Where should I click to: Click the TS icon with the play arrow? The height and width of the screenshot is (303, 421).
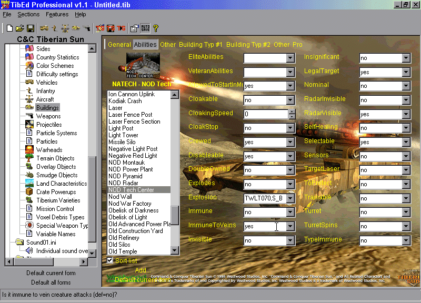121,28
